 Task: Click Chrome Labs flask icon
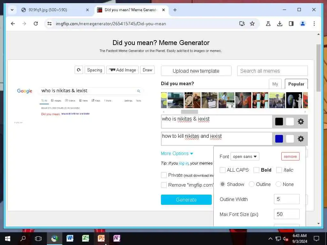[268, 24]
